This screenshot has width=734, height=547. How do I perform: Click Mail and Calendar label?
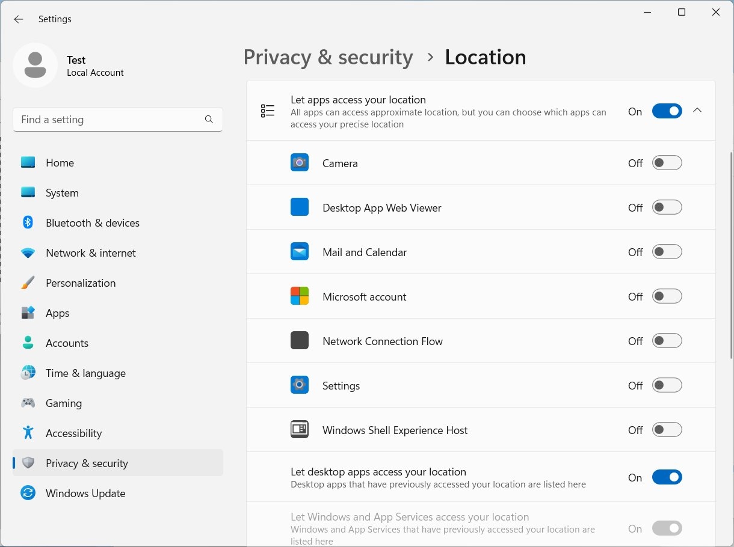365,252
